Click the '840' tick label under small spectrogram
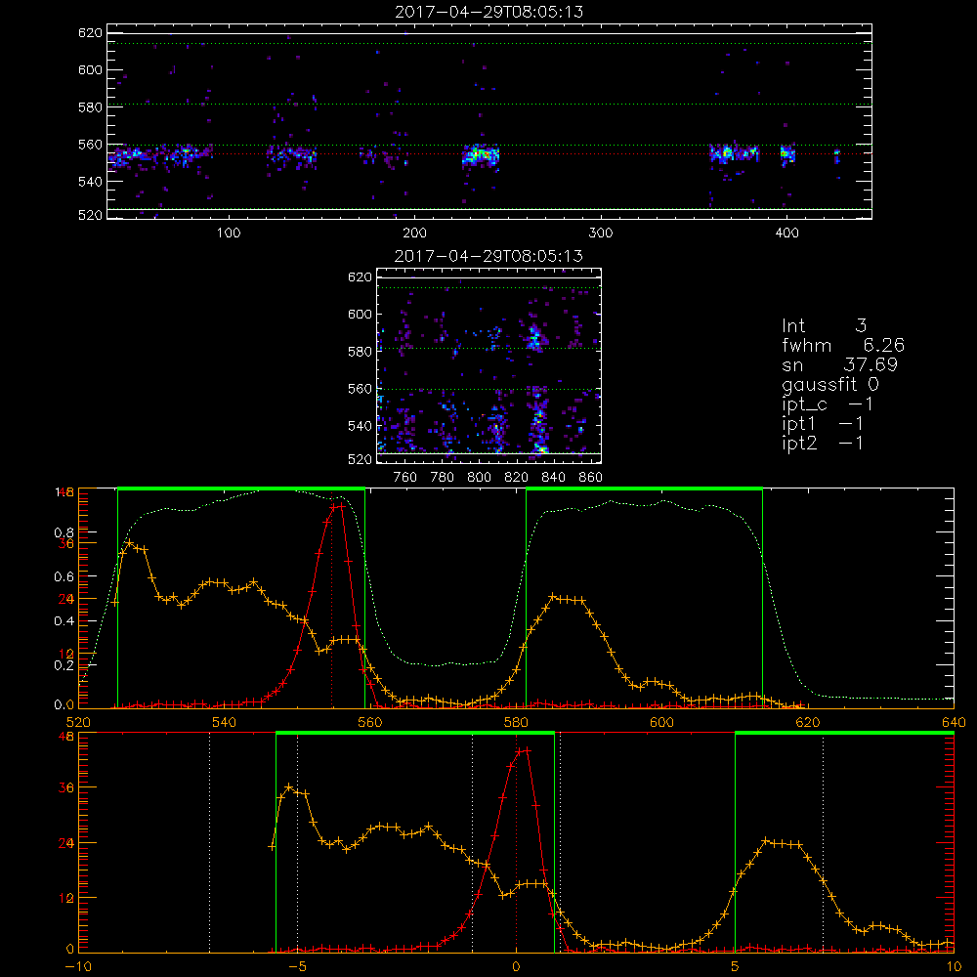The height and width of the screenshot is (977, 977). [553, 478]
